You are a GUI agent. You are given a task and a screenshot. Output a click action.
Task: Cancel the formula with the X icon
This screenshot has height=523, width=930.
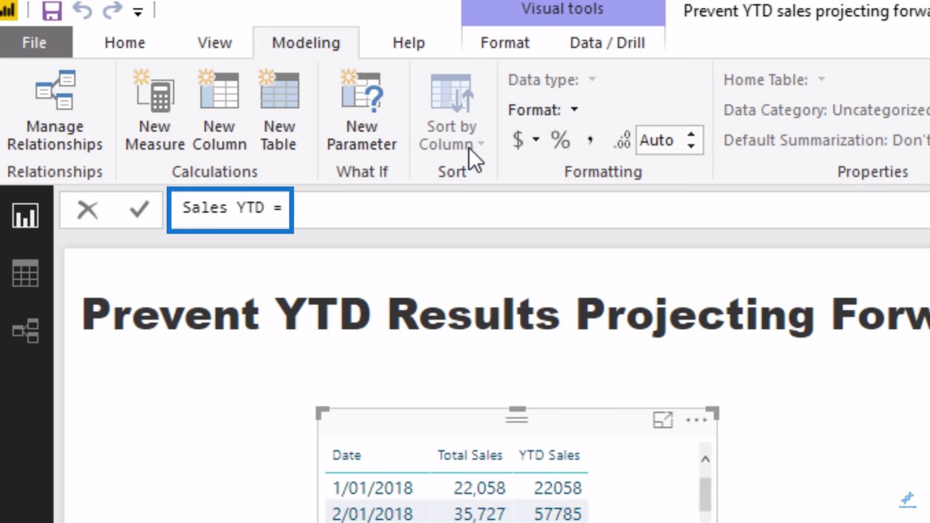click(87, 210)
